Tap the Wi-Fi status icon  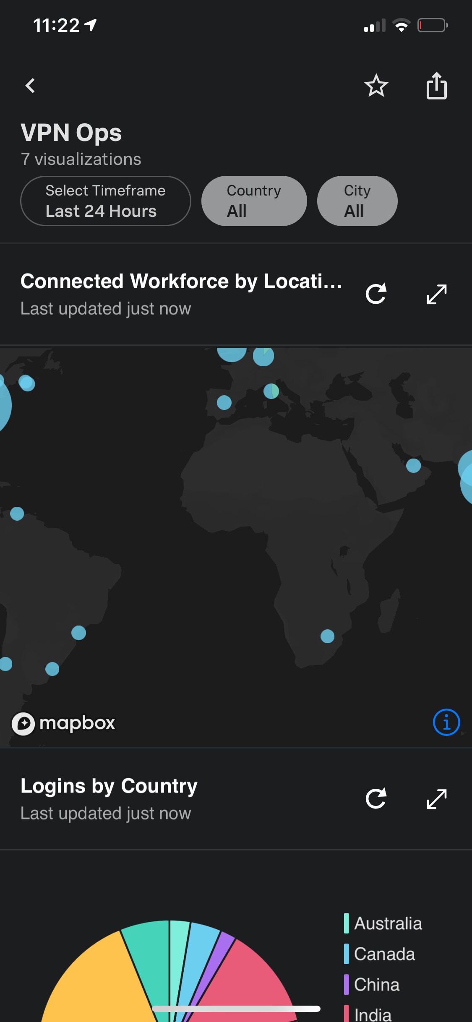[402, 25]
